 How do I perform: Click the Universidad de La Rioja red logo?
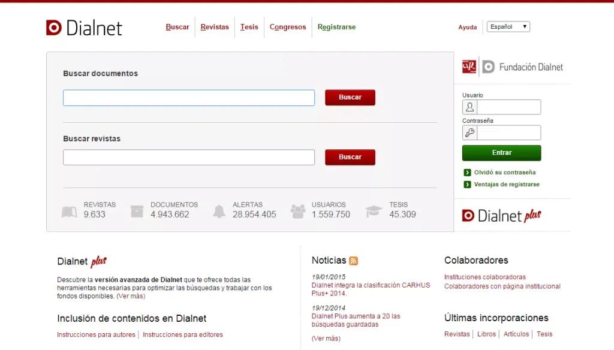(x=469, y=67)
